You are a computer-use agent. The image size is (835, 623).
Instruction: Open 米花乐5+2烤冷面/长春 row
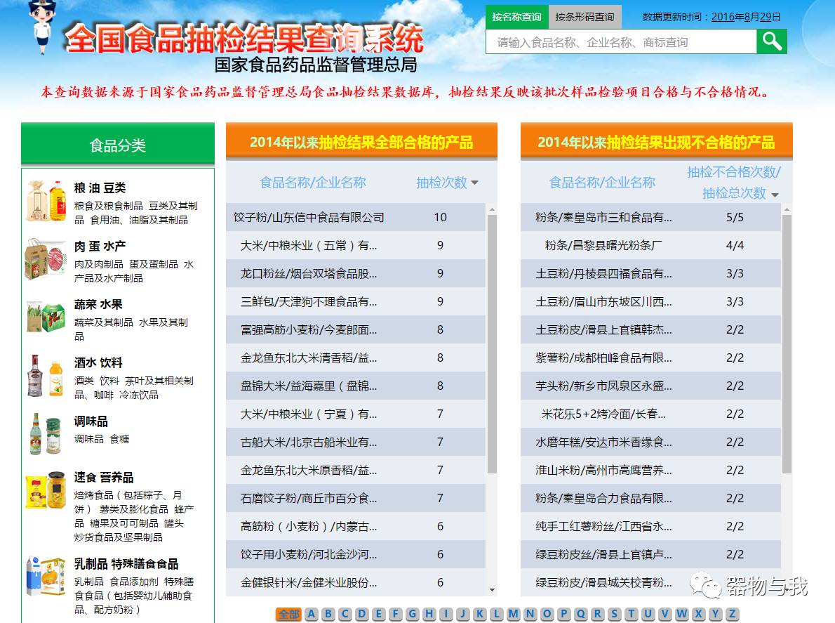tap(650, 414)
